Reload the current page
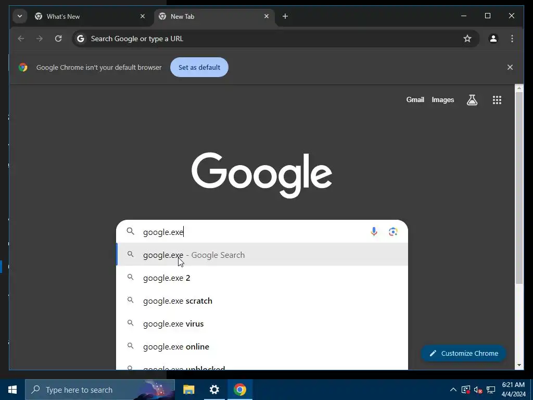Viewport: 533px width, 400px height. pos(58,39)
